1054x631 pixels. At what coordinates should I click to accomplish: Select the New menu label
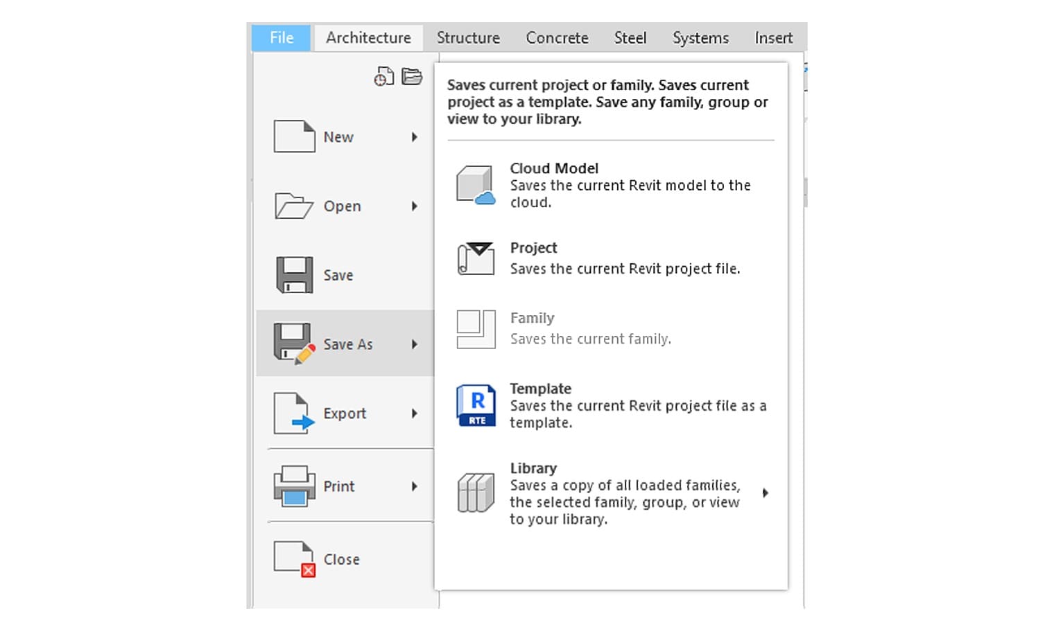coord(338,137)
